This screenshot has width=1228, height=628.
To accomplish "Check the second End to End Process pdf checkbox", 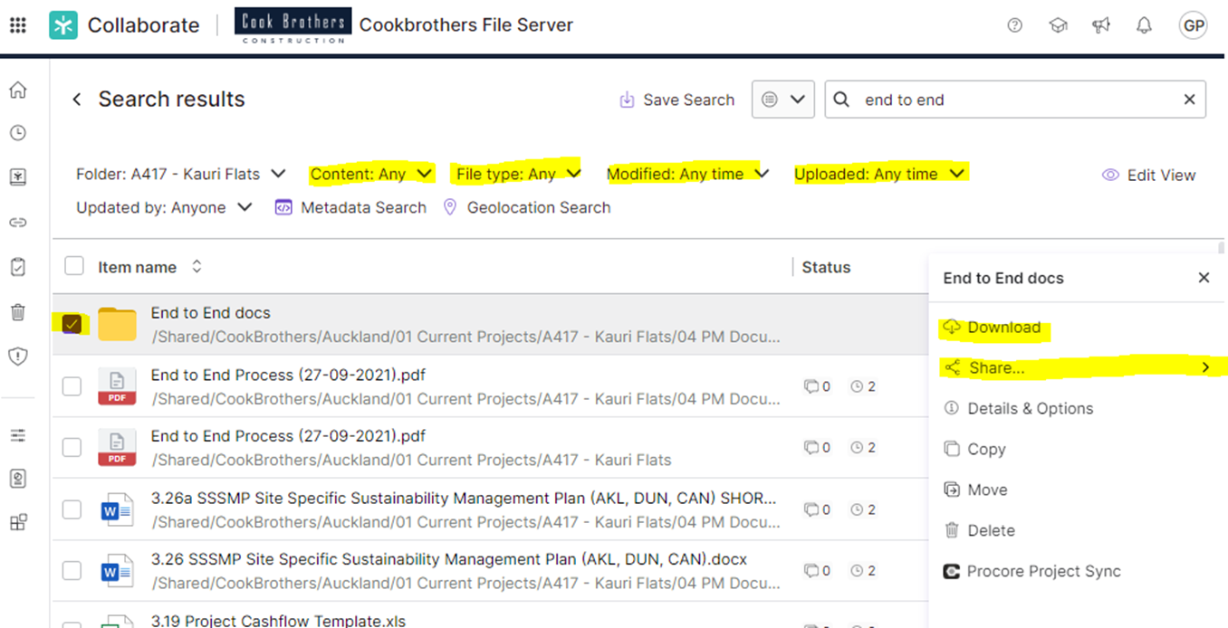I will [72, 447].
